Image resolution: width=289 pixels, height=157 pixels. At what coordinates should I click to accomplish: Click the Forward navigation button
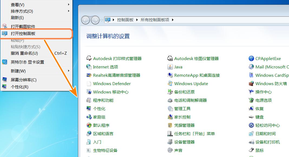click(x=95, y=20)
